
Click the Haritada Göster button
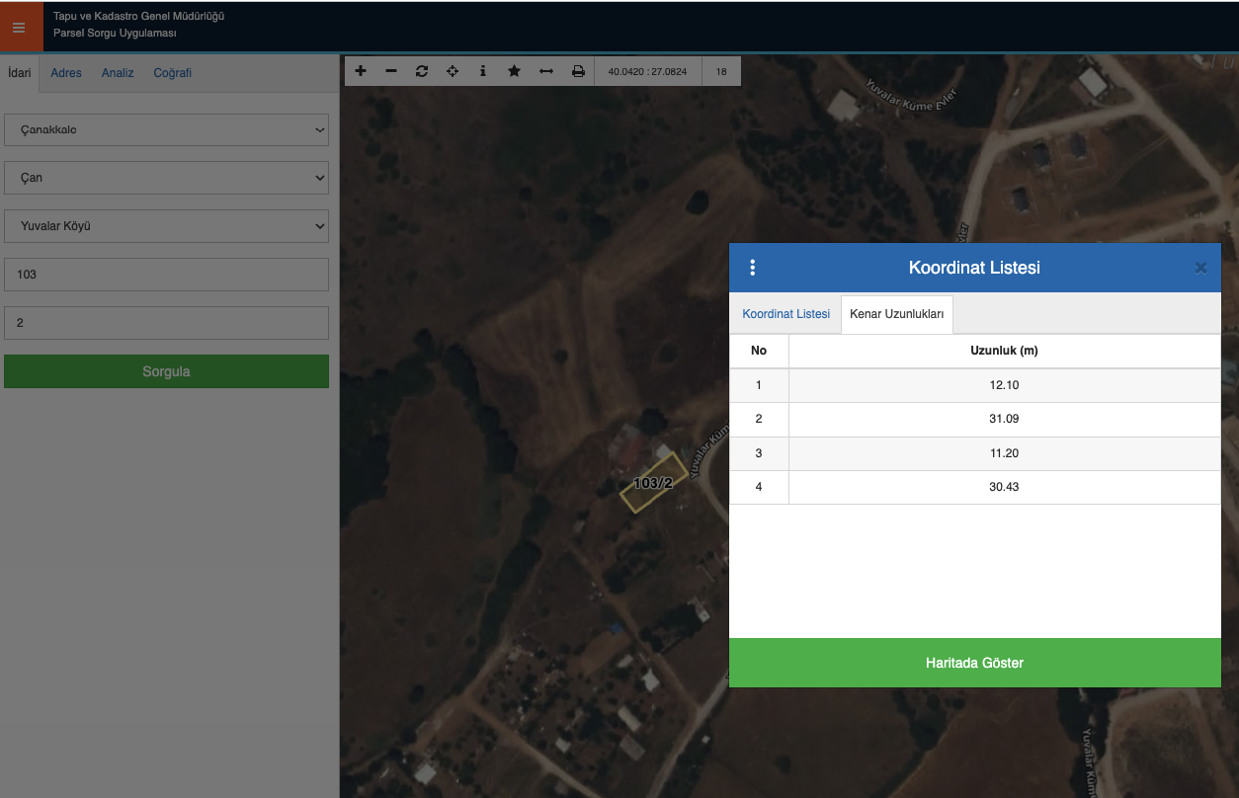pyautogui.click(x=974, y=663)
